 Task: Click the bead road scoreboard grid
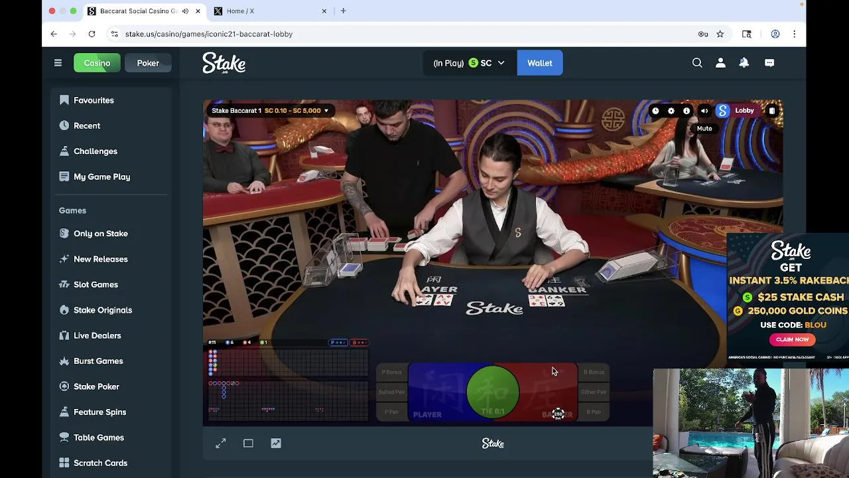pyautogui.click(x=288, y=363)
